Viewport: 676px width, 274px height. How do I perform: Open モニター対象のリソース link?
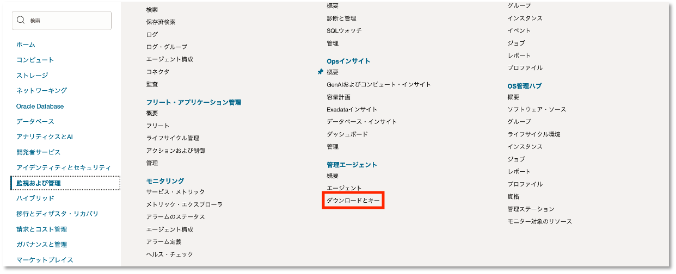click(x=539, y=221)
